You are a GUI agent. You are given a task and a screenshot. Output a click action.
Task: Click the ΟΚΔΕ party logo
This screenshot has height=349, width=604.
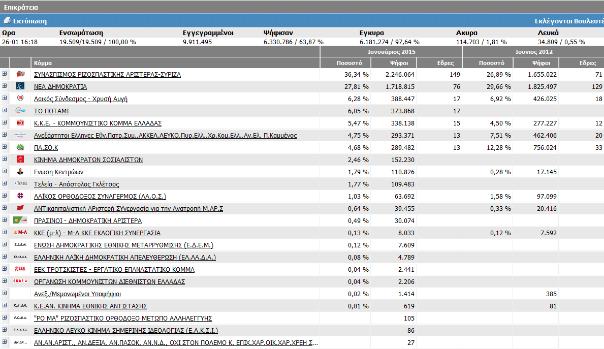20,281
